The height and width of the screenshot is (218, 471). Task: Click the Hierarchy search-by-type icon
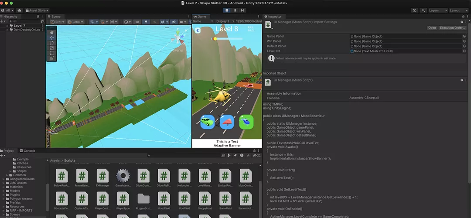42,21
